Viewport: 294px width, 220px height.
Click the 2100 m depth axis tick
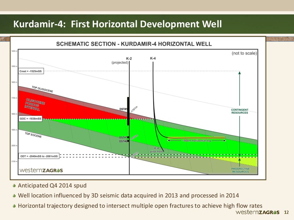14,161
